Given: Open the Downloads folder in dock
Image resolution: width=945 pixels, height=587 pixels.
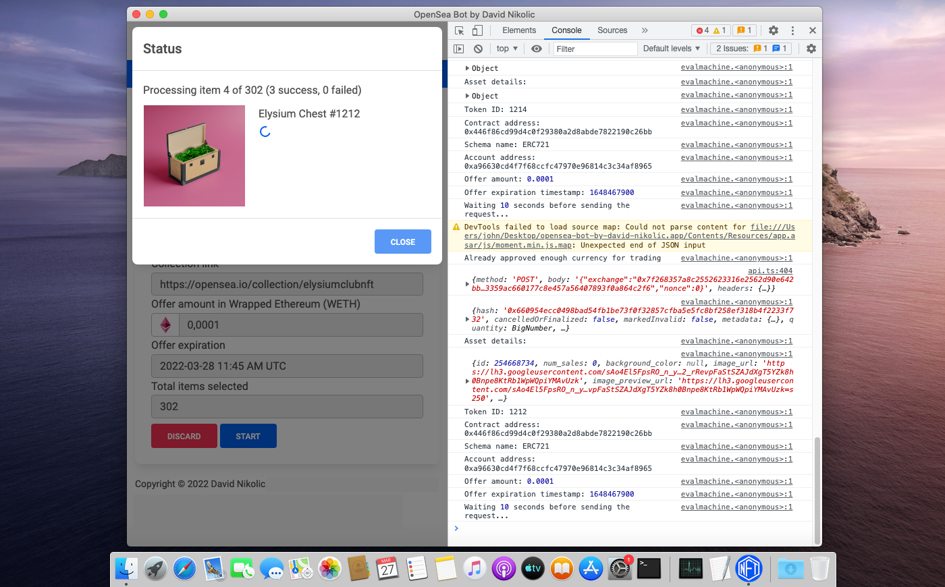Looking at the screenshot, I should [790, 569].
